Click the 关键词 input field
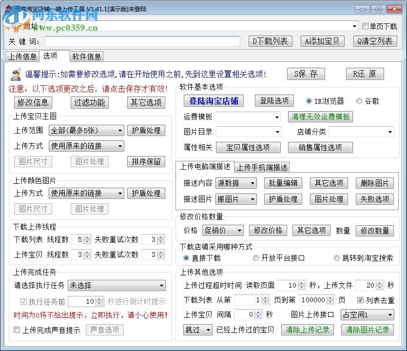Screen dimensions: 407x351 (142, 41)
